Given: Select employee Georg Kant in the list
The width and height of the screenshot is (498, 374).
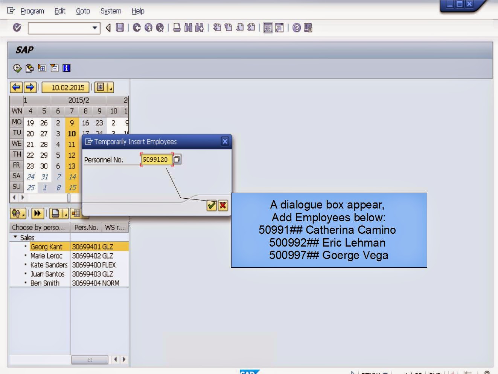Looking at the screenshot, I should click(47, 247).
